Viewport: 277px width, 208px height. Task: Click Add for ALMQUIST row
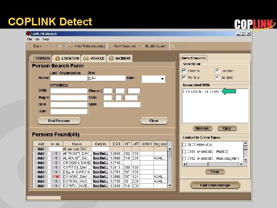41,158
